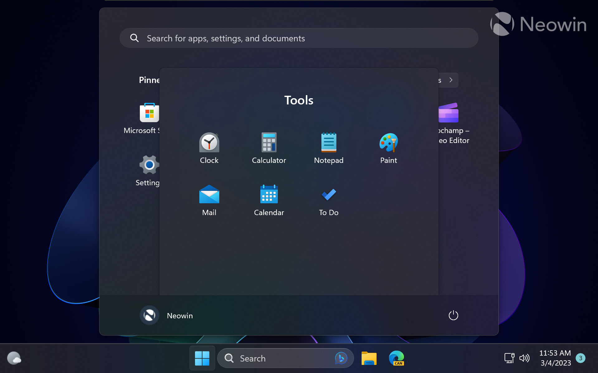Open File Explorer from taskbar
Image resolution: width=598 pixels, height=373 pixels.
coord(369,358)
